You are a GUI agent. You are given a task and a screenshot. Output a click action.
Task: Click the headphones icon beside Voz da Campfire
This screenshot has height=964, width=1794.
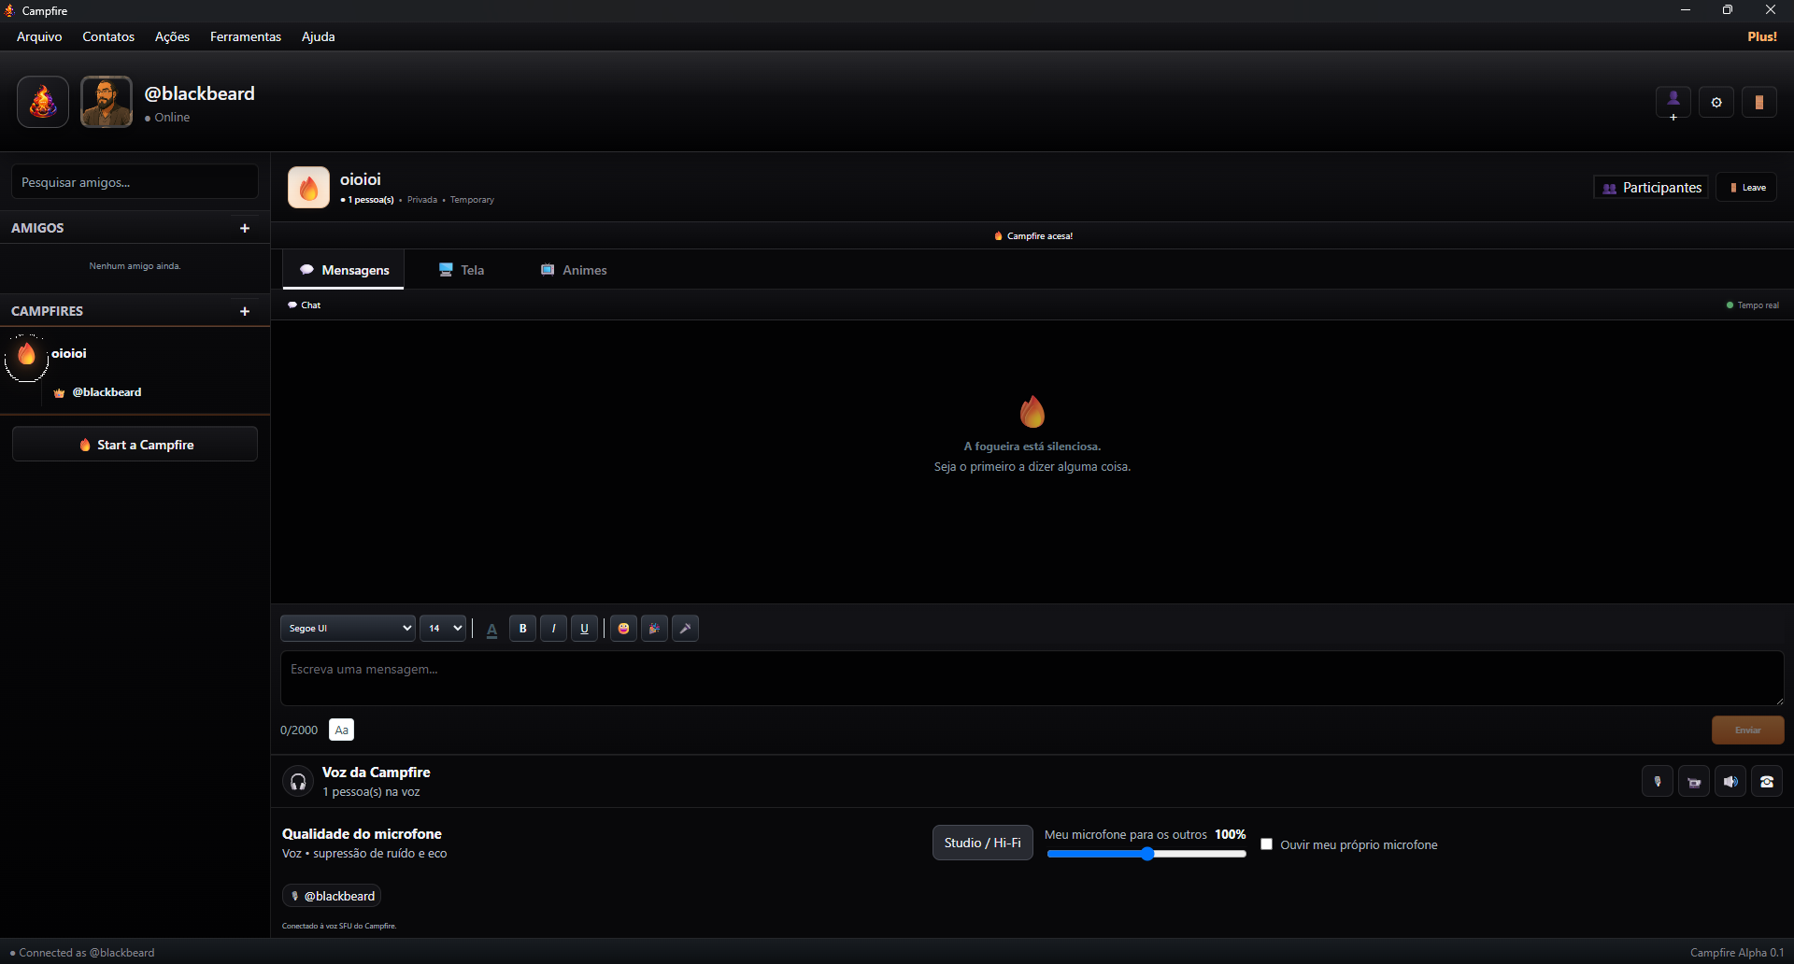point(298,782)
